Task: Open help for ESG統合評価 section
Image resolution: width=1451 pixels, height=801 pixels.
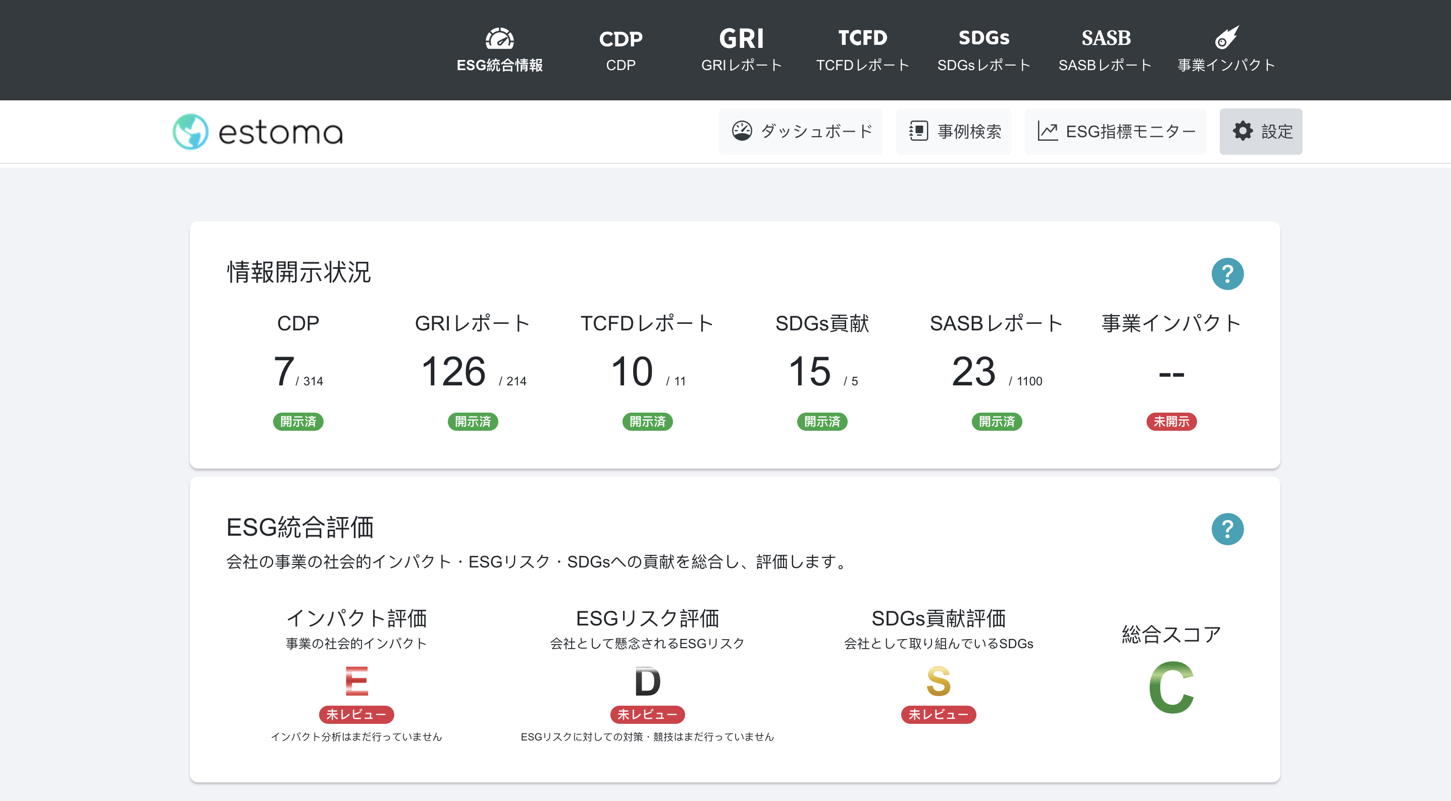Action: tap(1227, 529)
